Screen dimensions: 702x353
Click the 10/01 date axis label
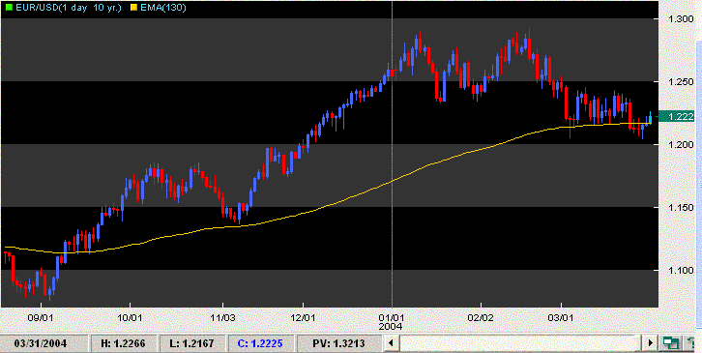pos(130,317)
